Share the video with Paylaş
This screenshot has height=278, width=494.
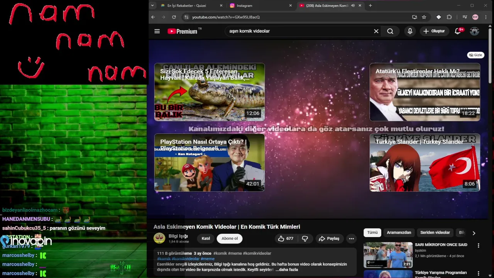pyautogui.click(x=329, y=239)
